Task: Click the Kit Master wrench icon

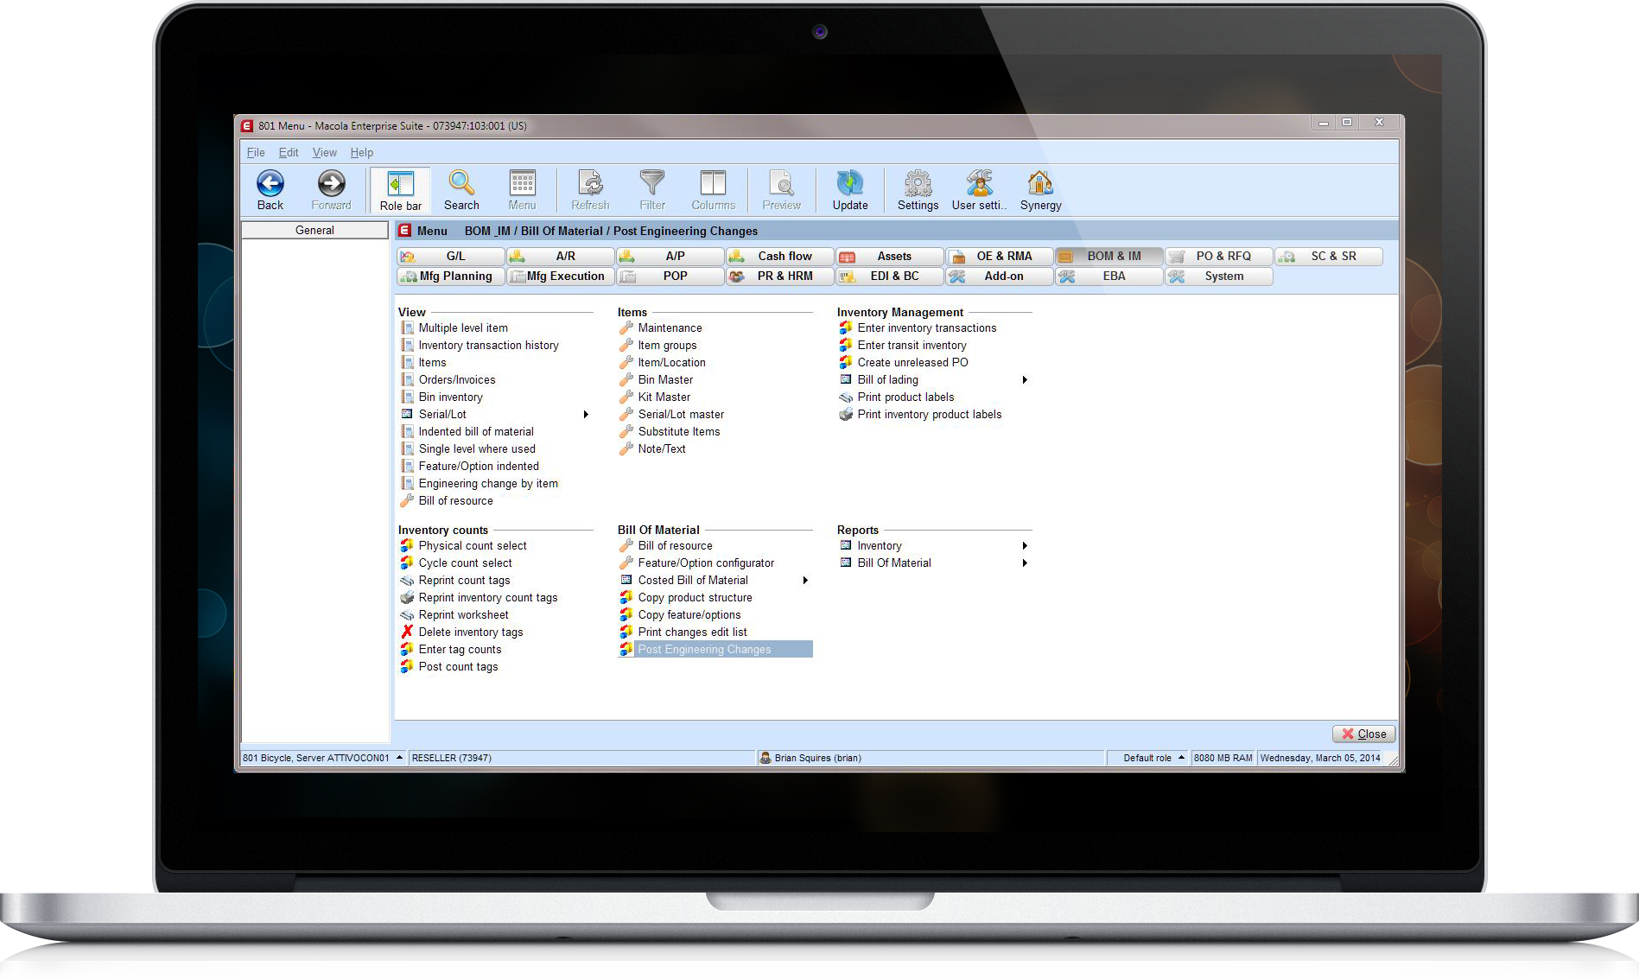Action: tap(626, 397)
